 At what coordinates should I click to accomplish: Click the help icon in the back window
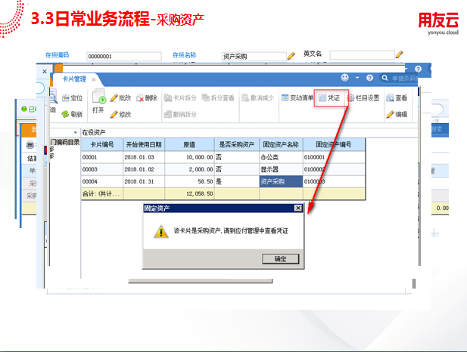[418, 69]
